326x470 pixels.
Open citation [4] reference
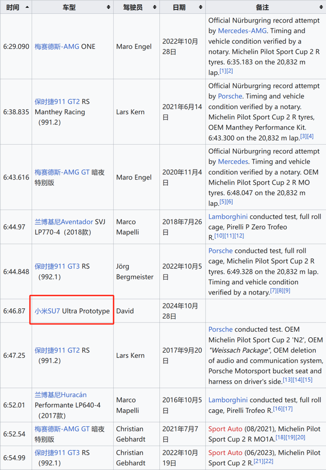pyautogui.click(x=310, y=136)
